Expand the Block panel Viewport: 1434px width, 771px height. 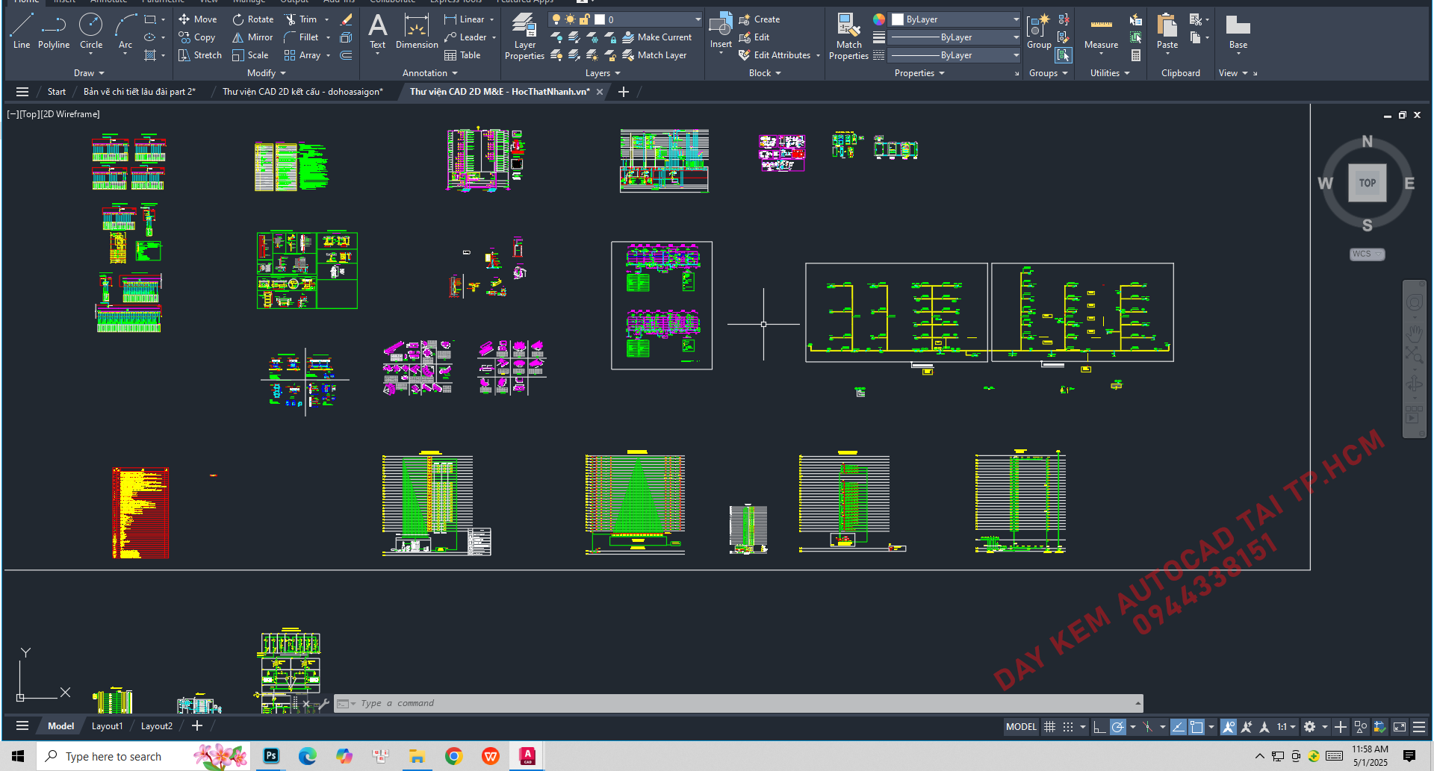coord(765,73)
